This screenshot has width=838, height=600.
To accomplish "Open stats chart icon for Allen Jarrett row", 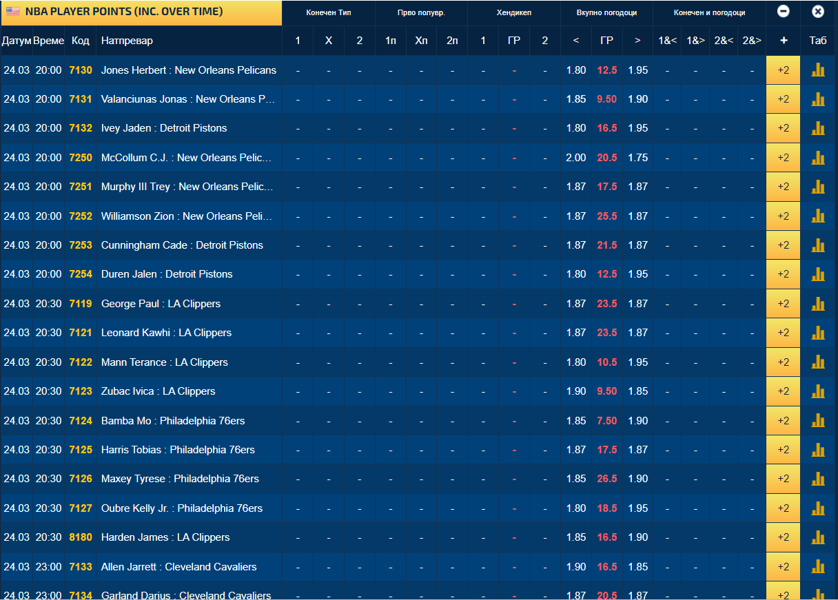I will click(x=818, y=567).
